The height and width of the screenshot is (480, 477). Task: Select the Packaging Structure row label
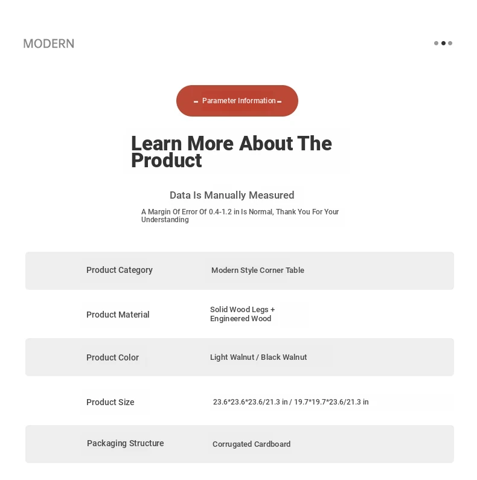125,444
